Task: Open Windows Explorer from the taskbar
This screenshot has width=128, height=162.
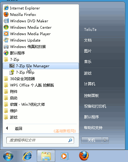Action: coord(46,156)
